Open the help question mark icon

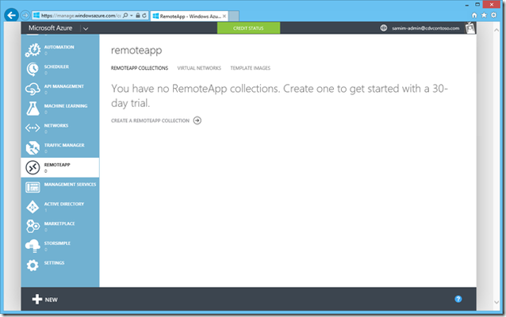tap(458, 300)
